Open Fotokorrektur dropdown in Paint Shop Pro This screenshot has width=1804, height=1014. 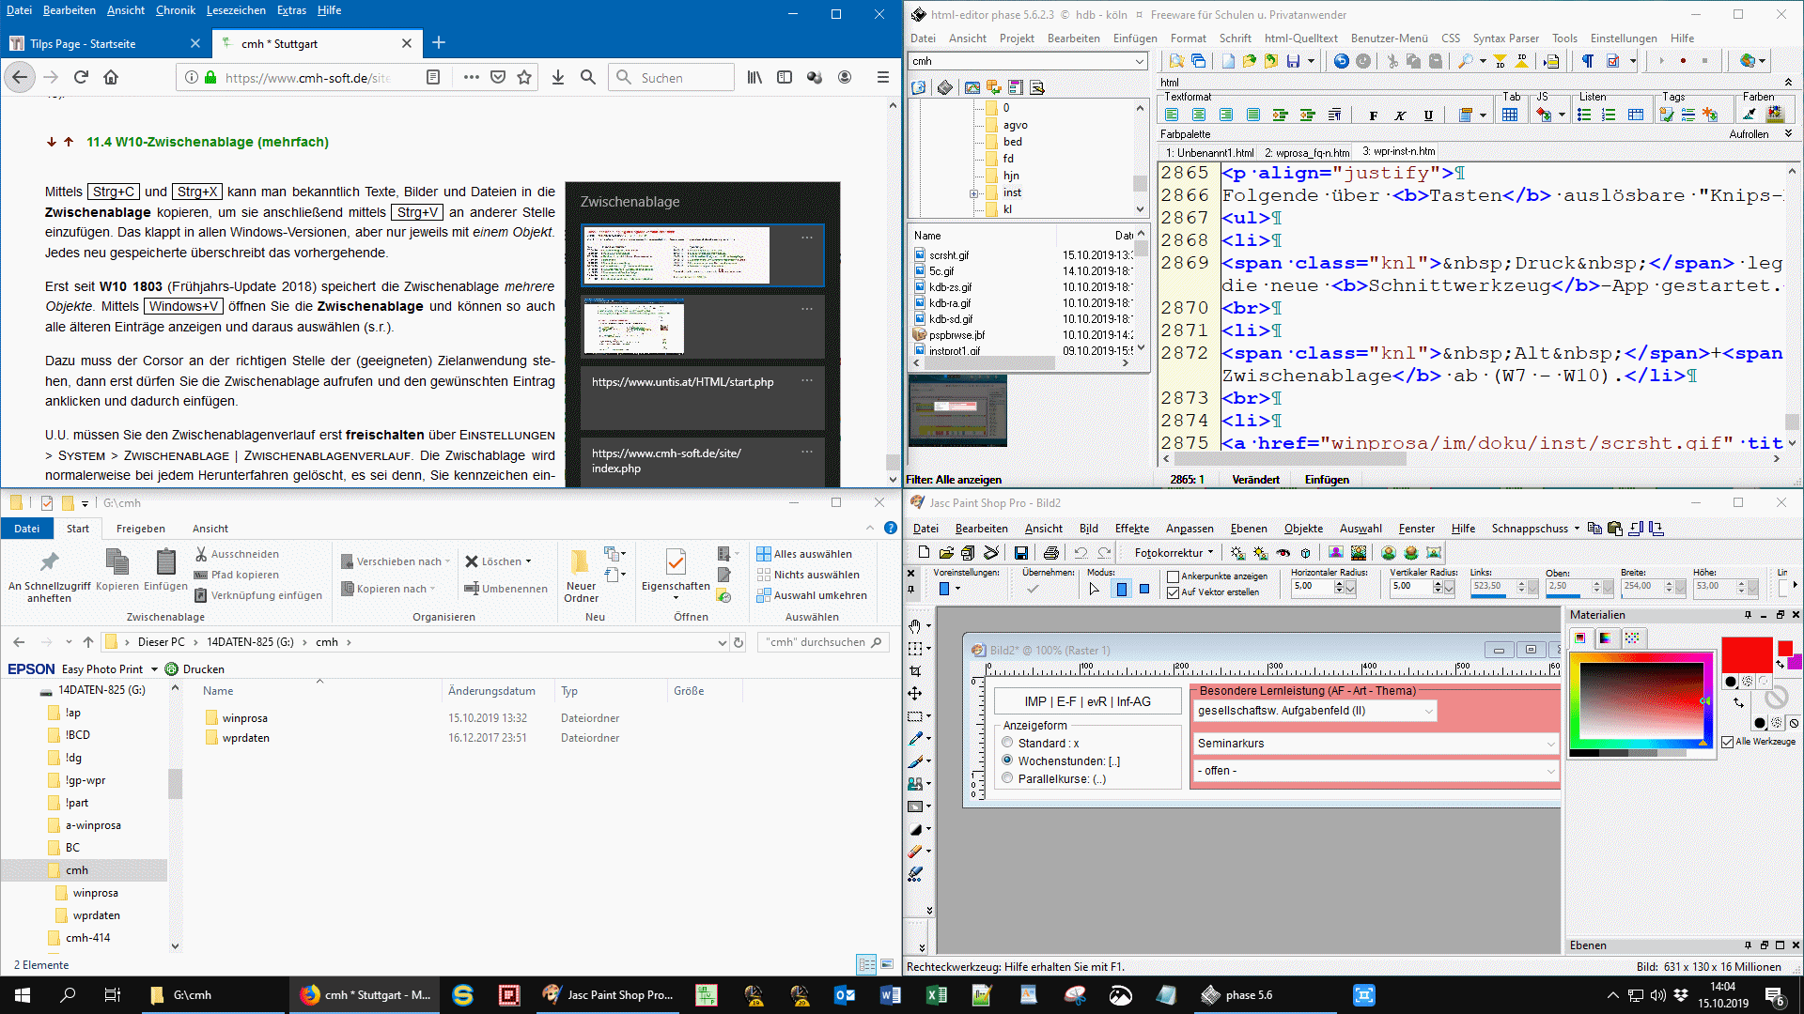[x=1173, y=553]
